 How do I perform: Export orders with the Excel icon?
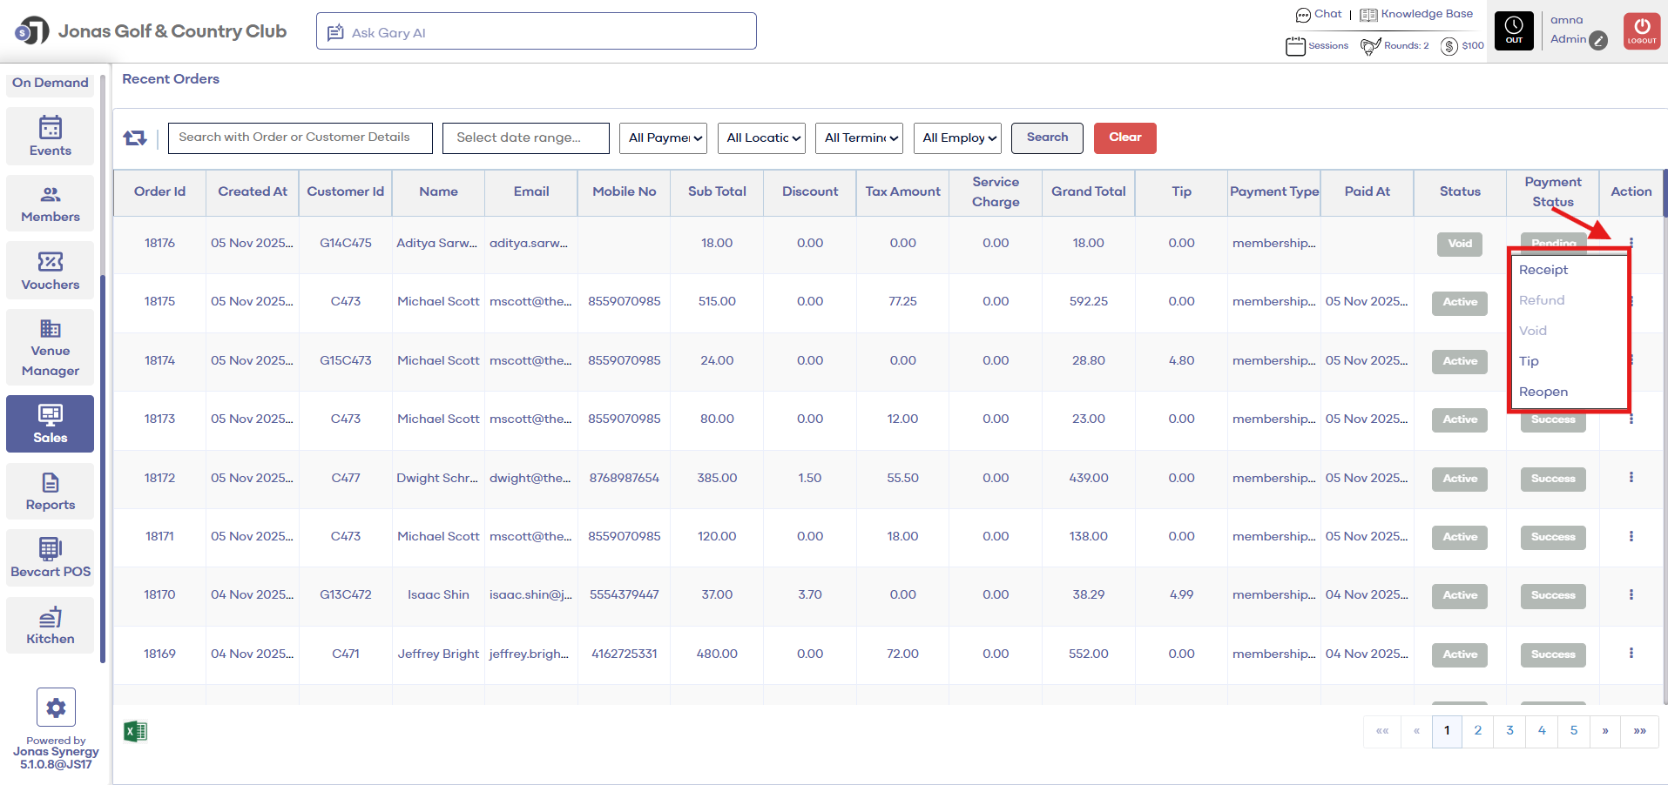[x=135, y=731]
